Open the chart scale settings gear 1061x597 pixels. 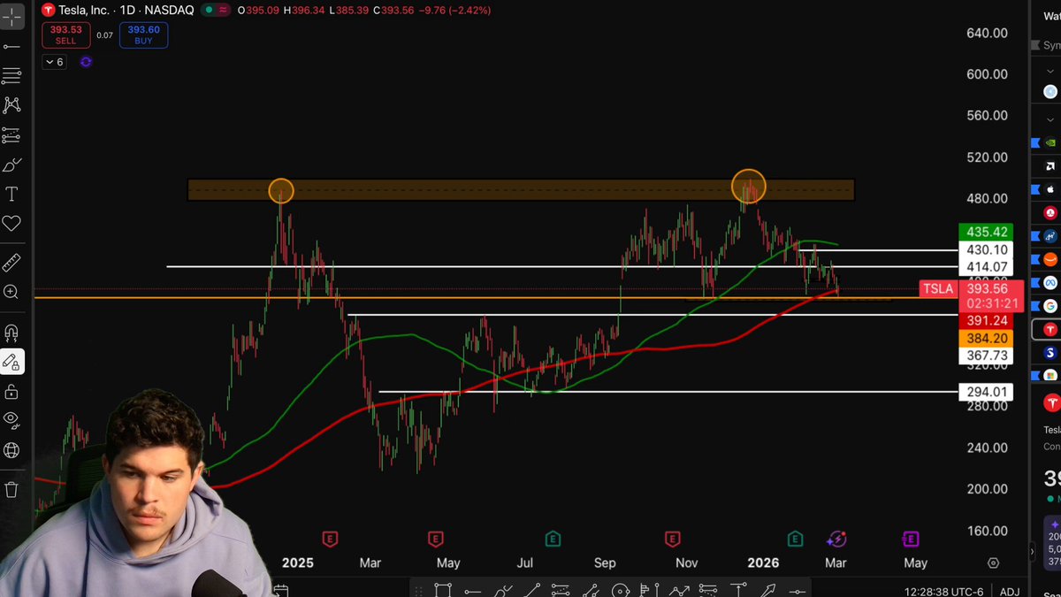tap(993, 563)
